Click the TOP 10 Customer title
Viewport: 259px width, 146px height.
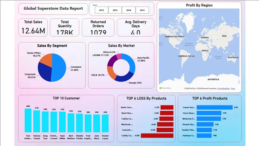[x=66, y=98]
